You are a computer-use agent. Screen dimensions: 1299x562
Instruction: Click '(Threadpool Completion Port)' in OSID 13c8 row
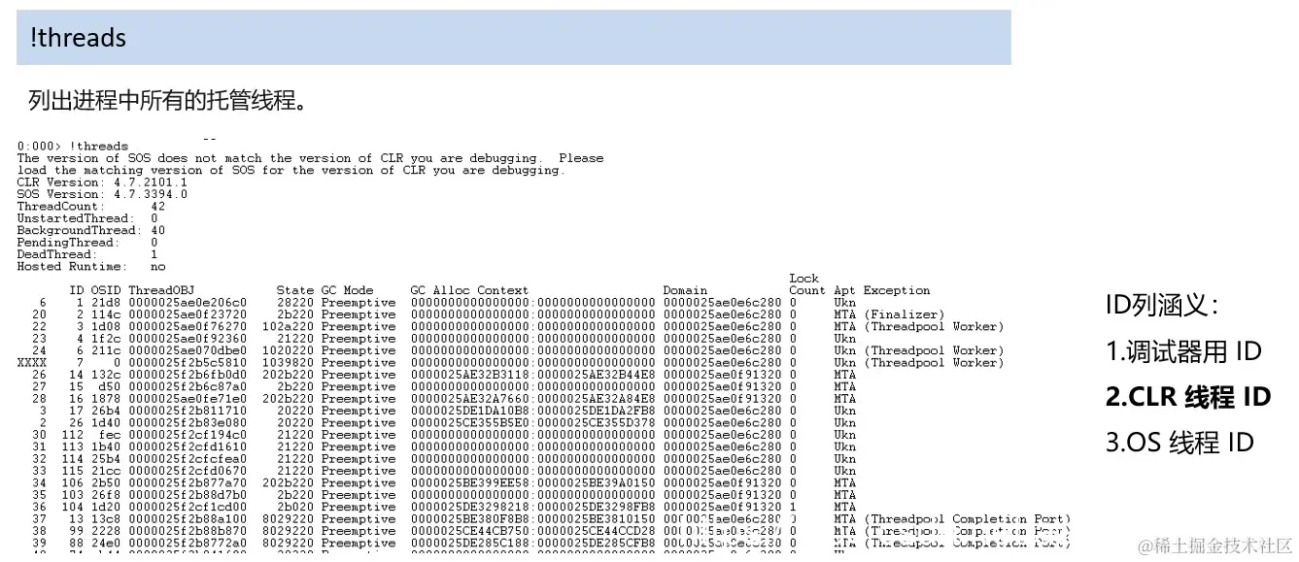[x=968, y=519]
